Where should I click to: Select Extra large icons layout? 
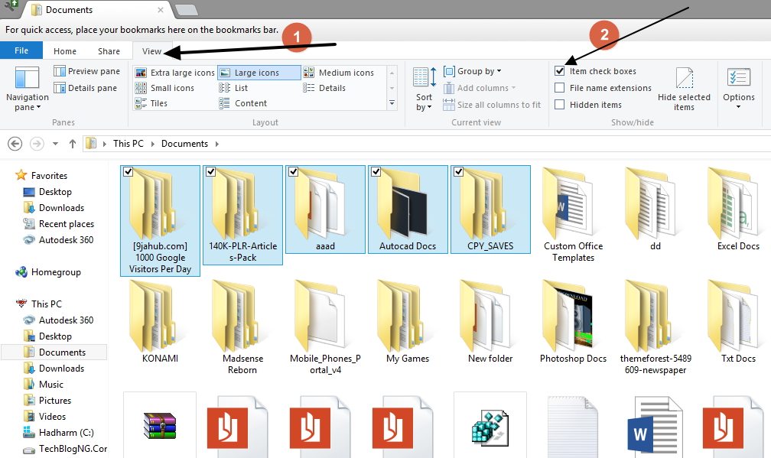click(x=175, y=73)
